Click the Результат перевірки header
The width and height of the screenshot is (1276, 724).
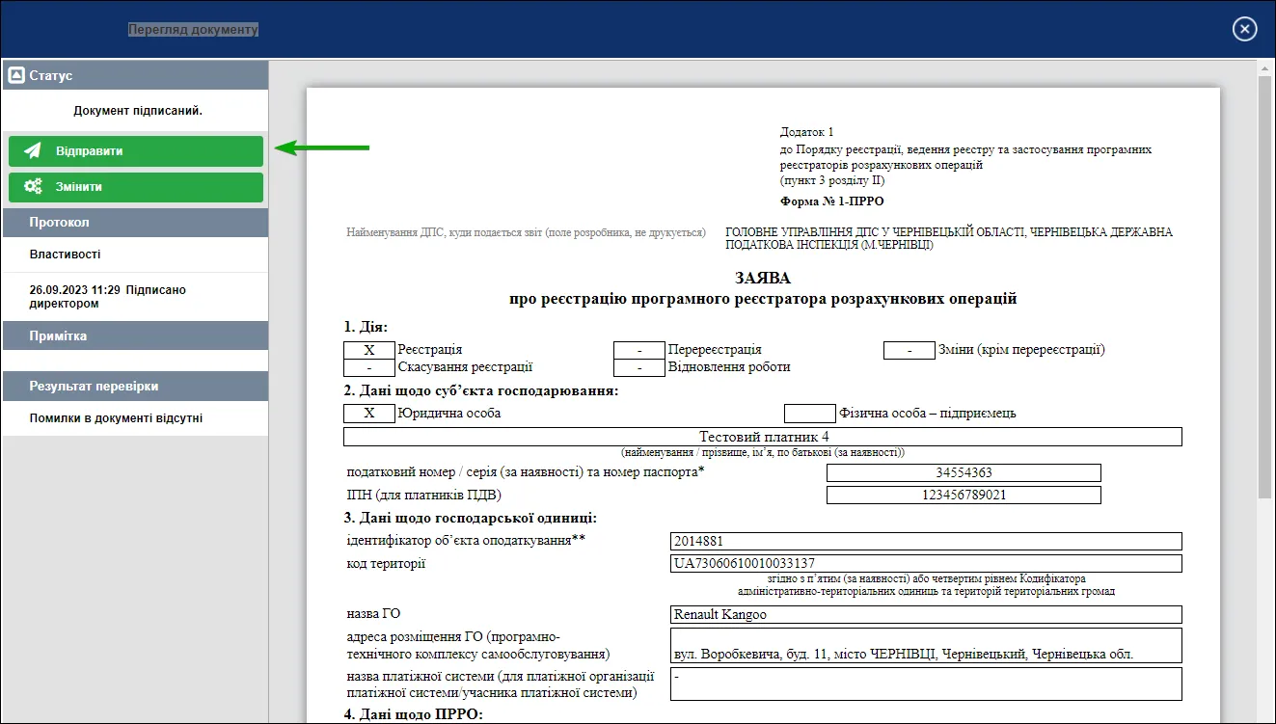coord(135,386)
